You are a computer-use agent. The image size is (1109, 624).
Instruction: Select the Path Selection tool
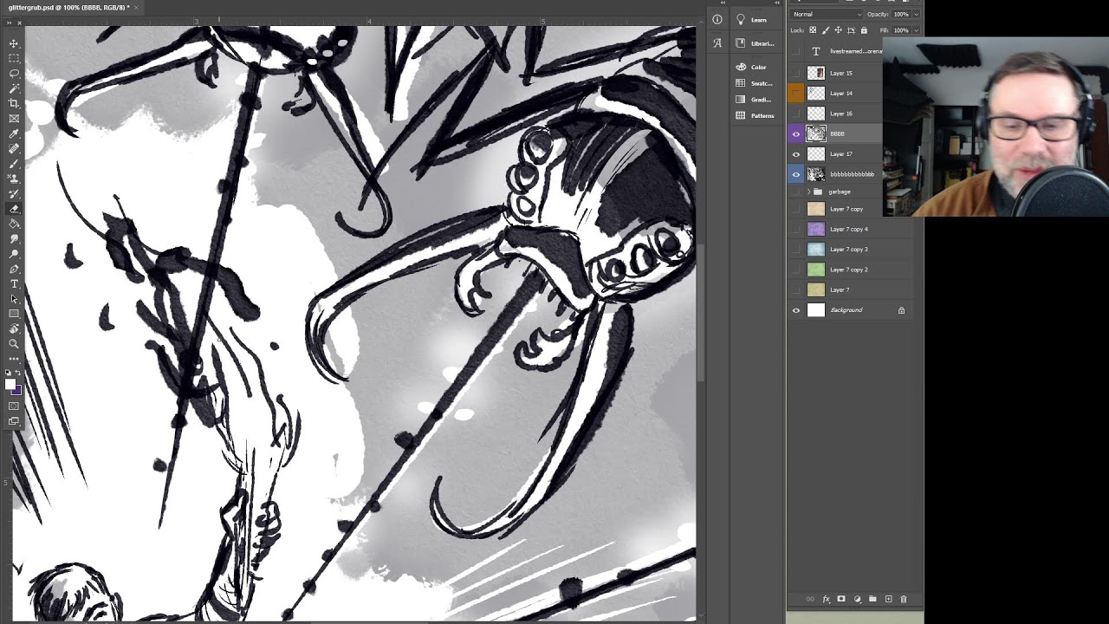(x=14, y=299)
